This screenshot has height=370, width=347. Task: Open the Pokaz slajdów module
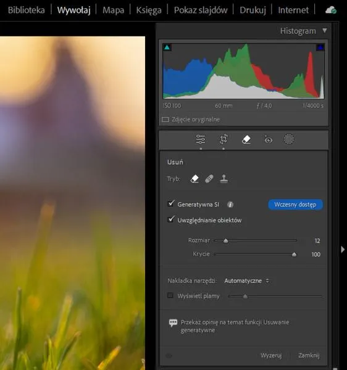tap(201, 10)
